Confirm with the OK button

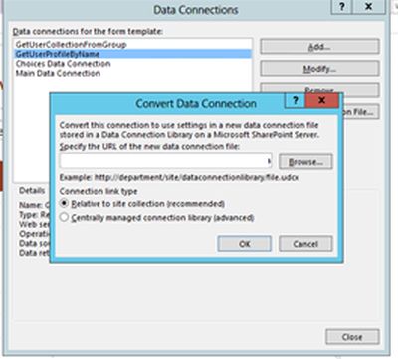[245, 244]
